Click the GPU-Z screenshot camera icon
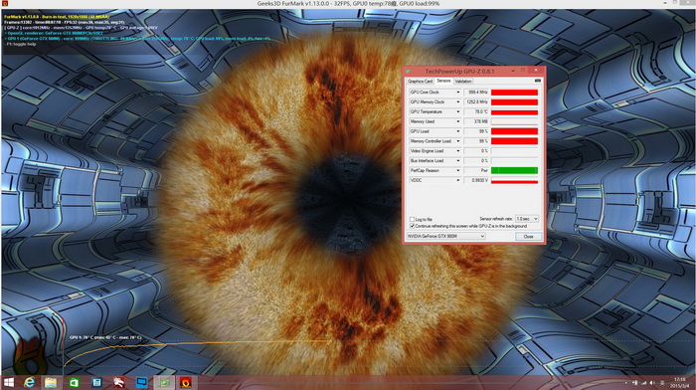The image size is (696, 390). [x=538, y=81]
